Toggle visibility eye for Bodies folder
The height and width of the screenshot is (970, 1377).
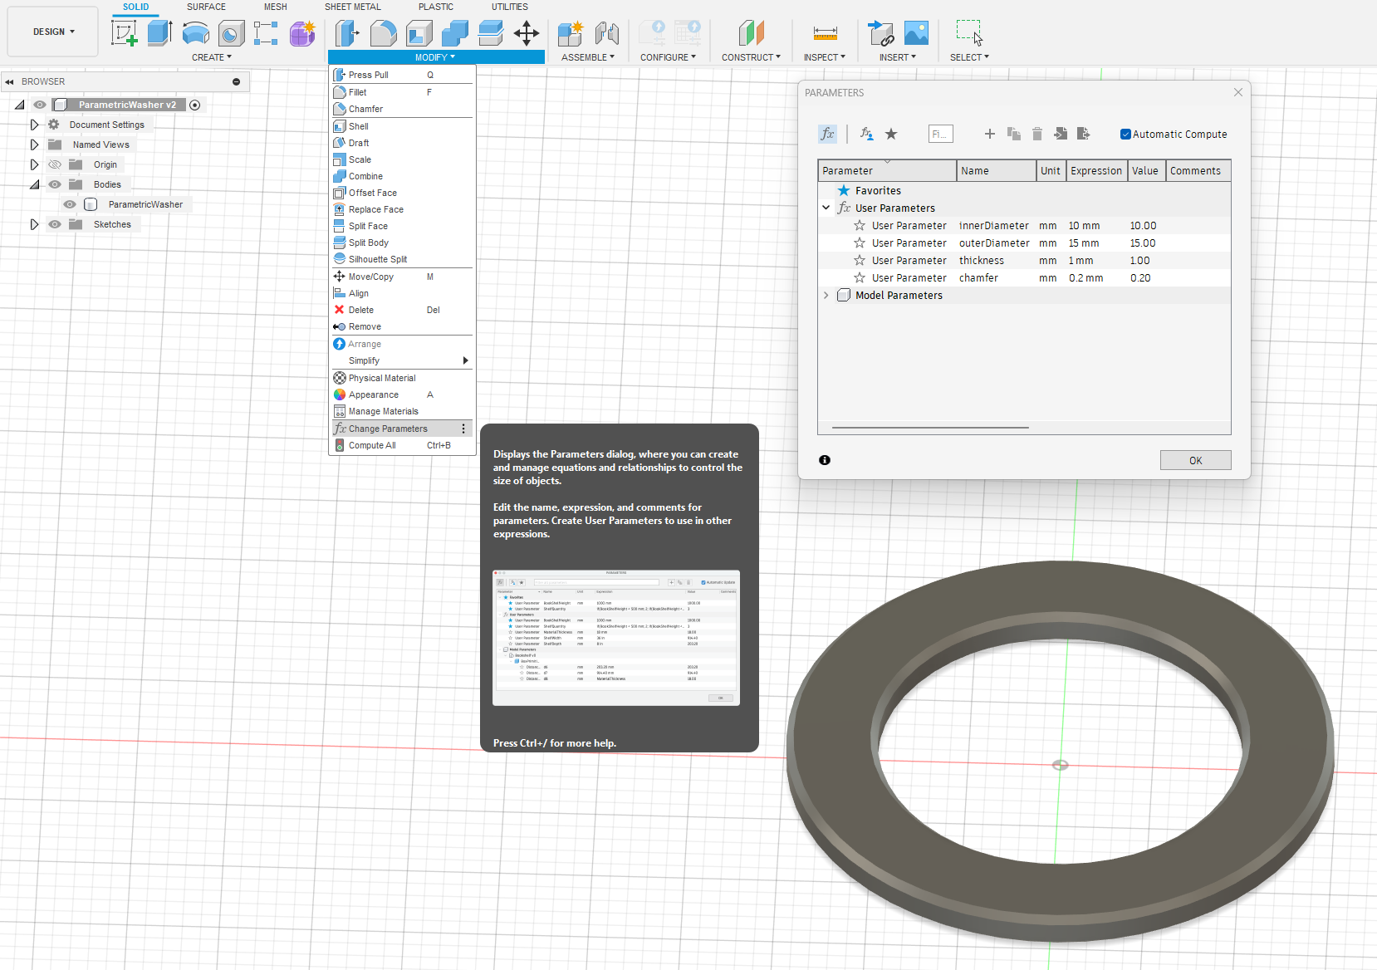click(55, 184)
